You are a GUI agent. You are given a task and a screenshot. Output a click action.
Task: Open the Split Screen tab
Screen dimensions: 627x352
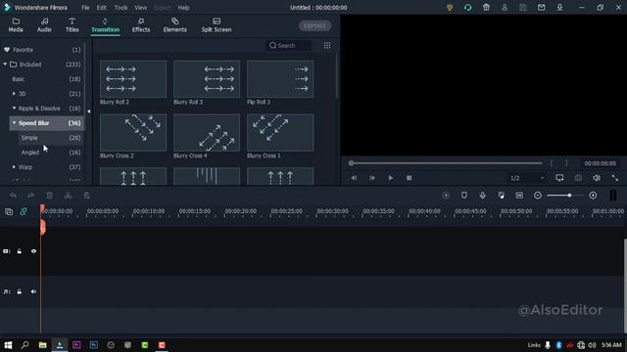point(217,25)
